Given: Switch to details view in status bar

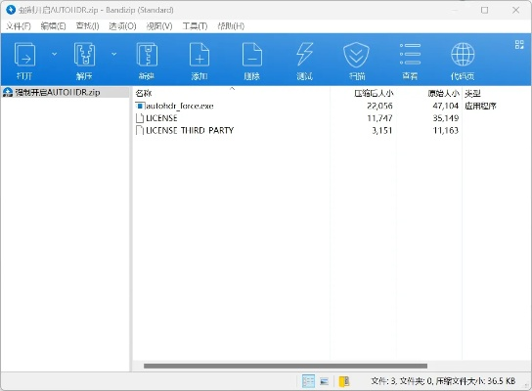Looking at the screenshot, I should [x=308, y=381].
